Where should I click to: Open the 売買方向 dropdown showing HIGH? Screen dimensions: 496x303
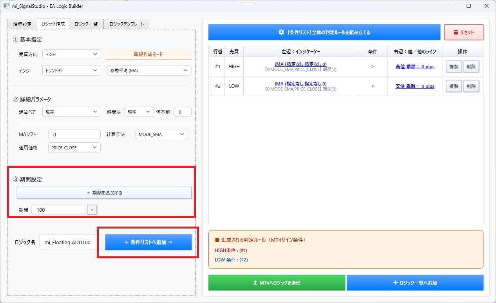point(72,54)
